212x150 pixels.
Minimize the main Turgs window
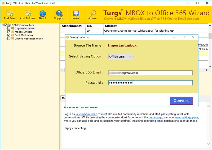188,3
